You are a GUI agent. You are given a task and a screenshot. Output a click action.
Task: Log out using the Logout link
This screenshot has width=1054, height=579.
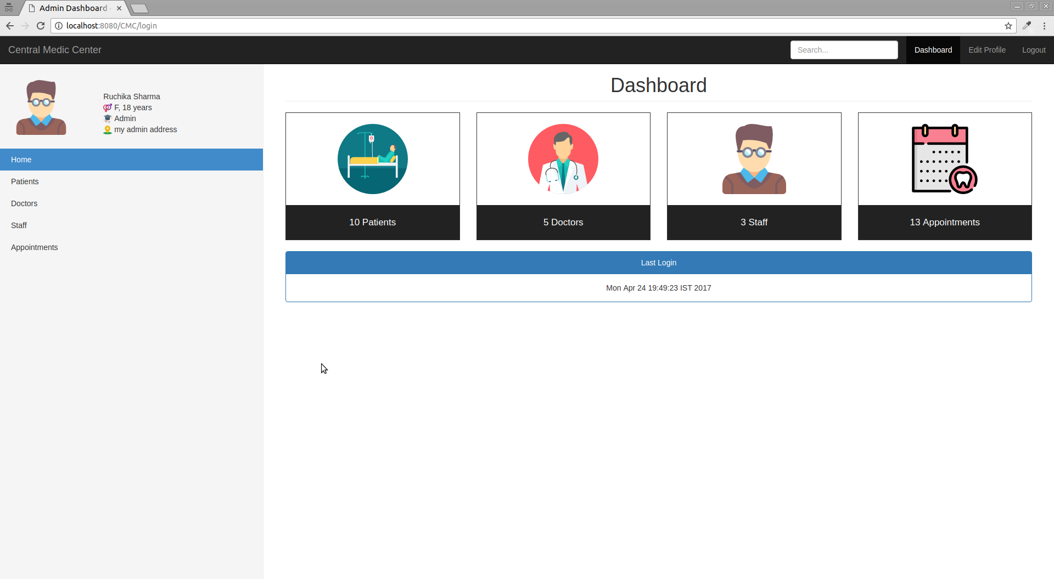point(1033,50)
